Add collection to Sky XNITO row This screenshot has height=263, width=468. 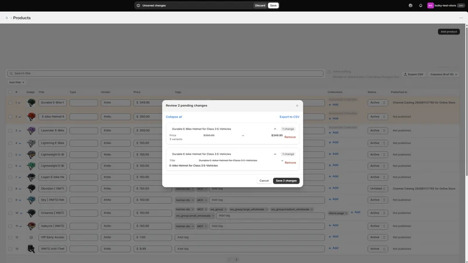[x=333, y=199]
